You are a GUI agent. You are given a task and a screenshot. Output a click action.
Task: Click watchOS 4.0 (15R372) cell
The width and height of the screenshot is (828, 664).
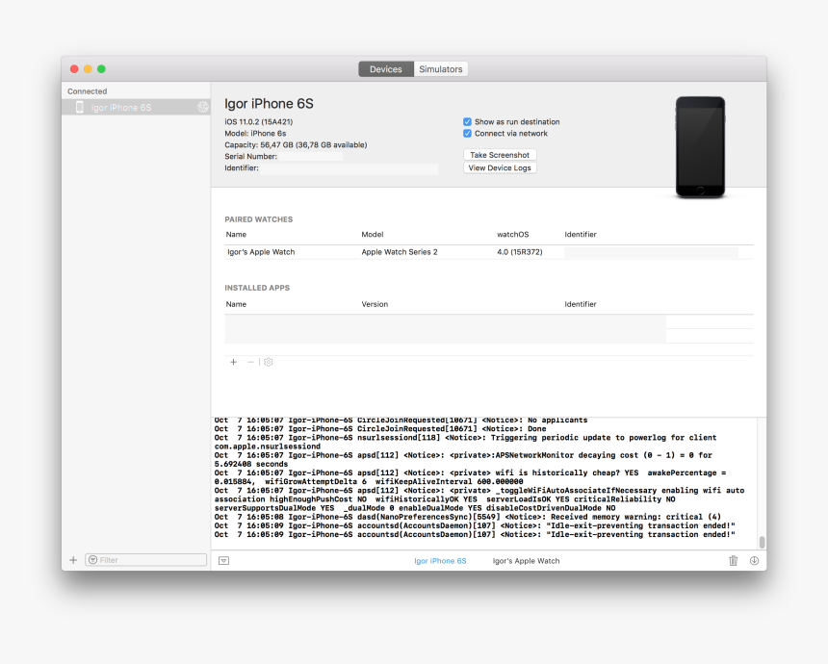coord(520,252)
